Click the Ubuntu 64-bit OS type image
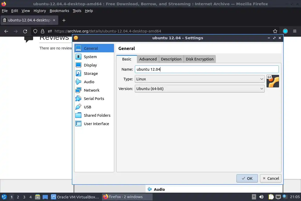Image resolution: width=301 pixels, height=201 pixels. tap(273, 81)
